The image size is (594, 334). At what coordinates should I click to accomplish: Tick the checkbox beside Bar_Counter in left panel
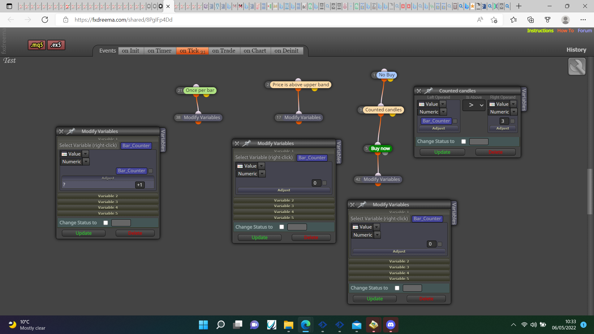tap(151, 171)
